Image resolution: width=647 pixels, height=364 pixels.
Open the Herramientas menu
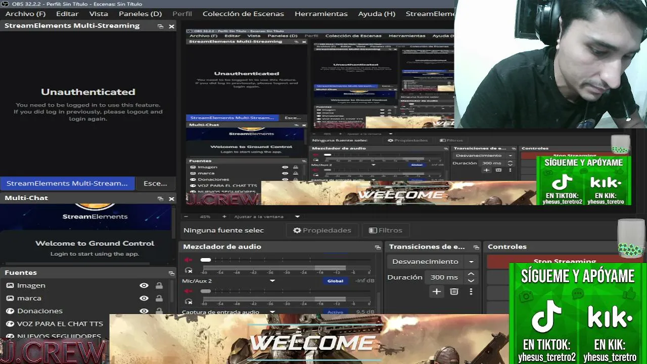click(321, 14)
